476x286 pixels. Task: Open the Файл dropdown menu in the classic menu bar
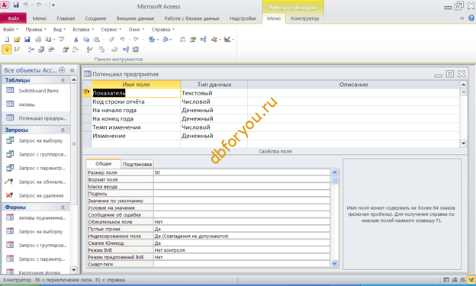(11, 30)
